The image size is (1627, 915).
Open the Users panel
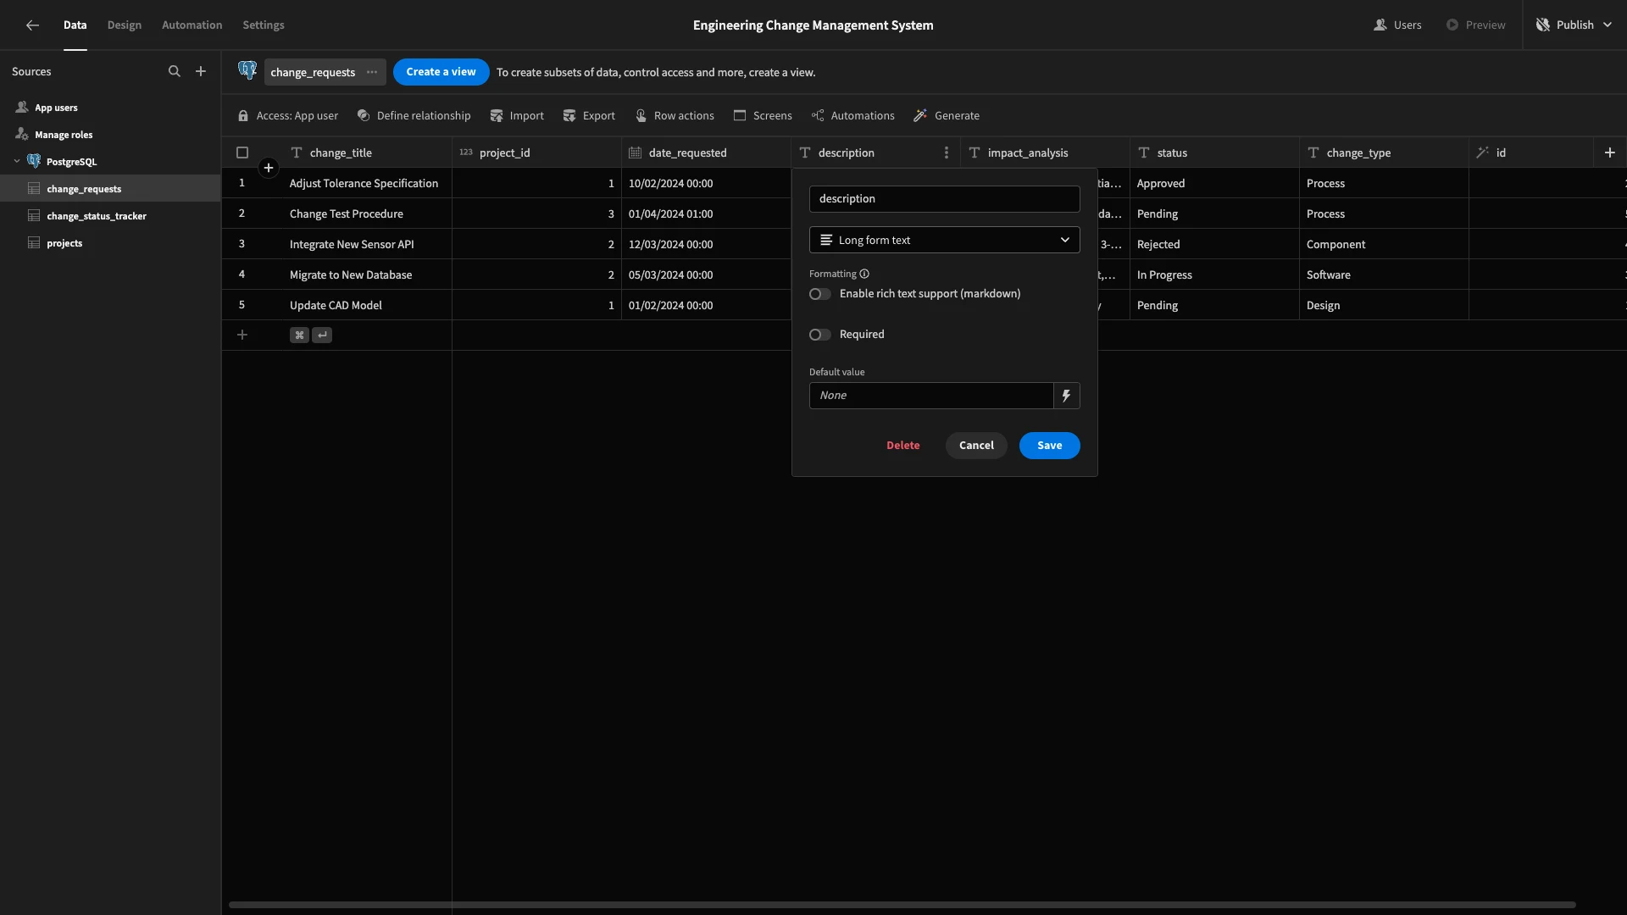click(x=1397, y=25)
